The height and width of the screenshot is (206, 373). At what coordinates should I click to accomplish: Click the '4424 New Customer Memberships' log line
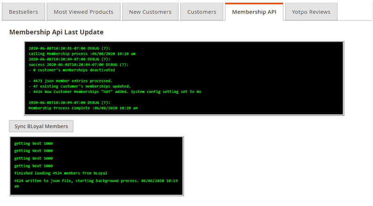pyautogui.click(x=115, y=92)
